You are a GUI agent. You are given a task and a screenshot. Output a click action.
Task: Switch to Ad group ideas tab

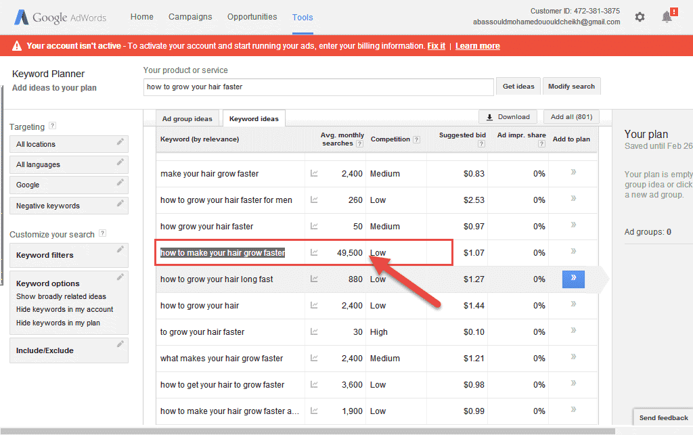(x=187, y=119)
